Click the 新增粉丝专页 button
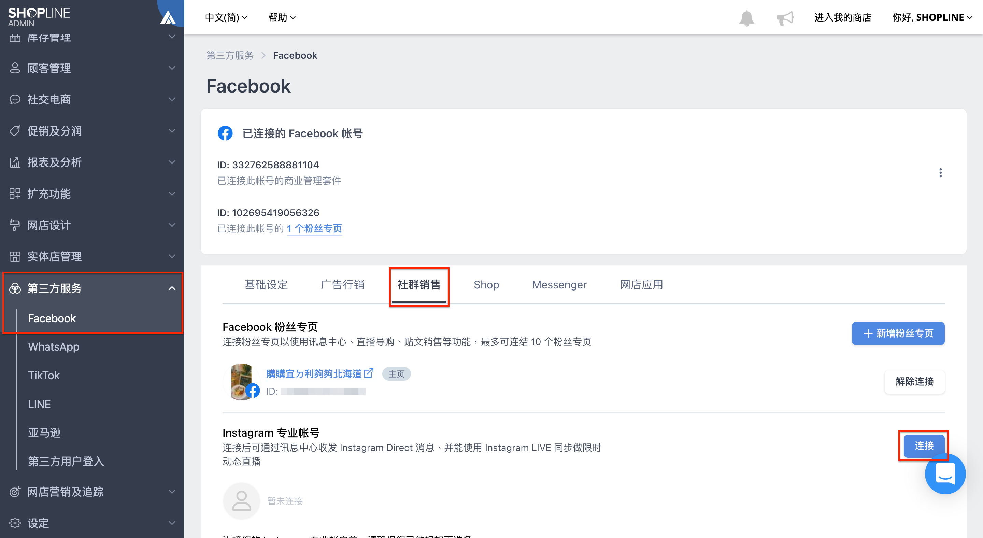The height and width of the screenshot is (538, 983). 898,333
